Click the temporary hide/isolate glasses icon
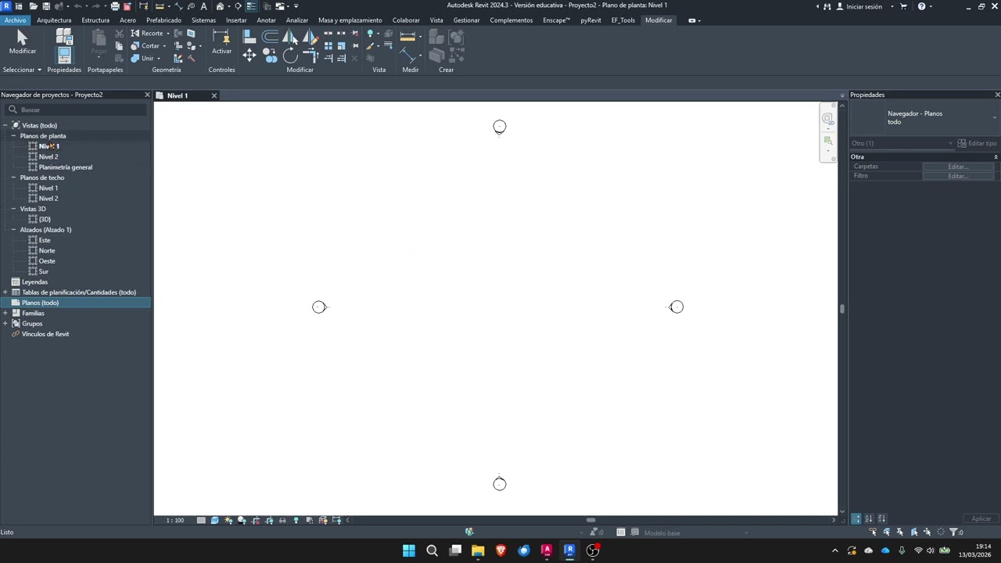Screen dimensions: 1001x563 click(282, 520)
